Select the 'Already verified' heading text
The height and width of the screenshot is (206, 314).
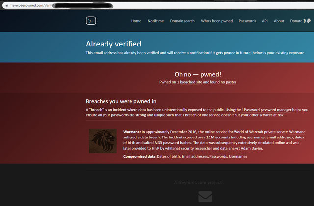tap(113, 44)
